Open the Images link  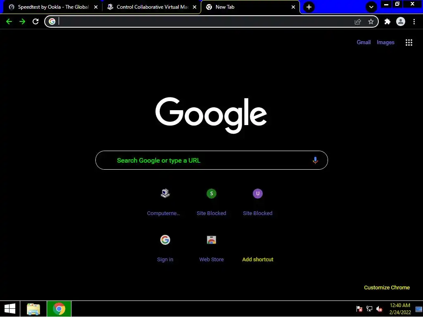coord(385,43)
